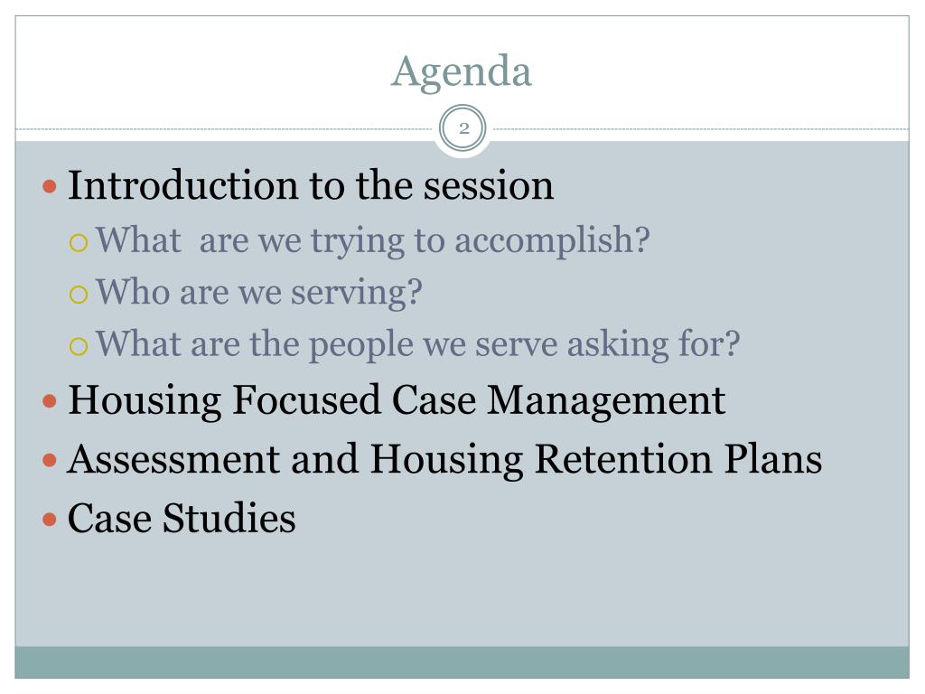Click the orange bullet before Case Studies
925x694 pixels.
51,520
